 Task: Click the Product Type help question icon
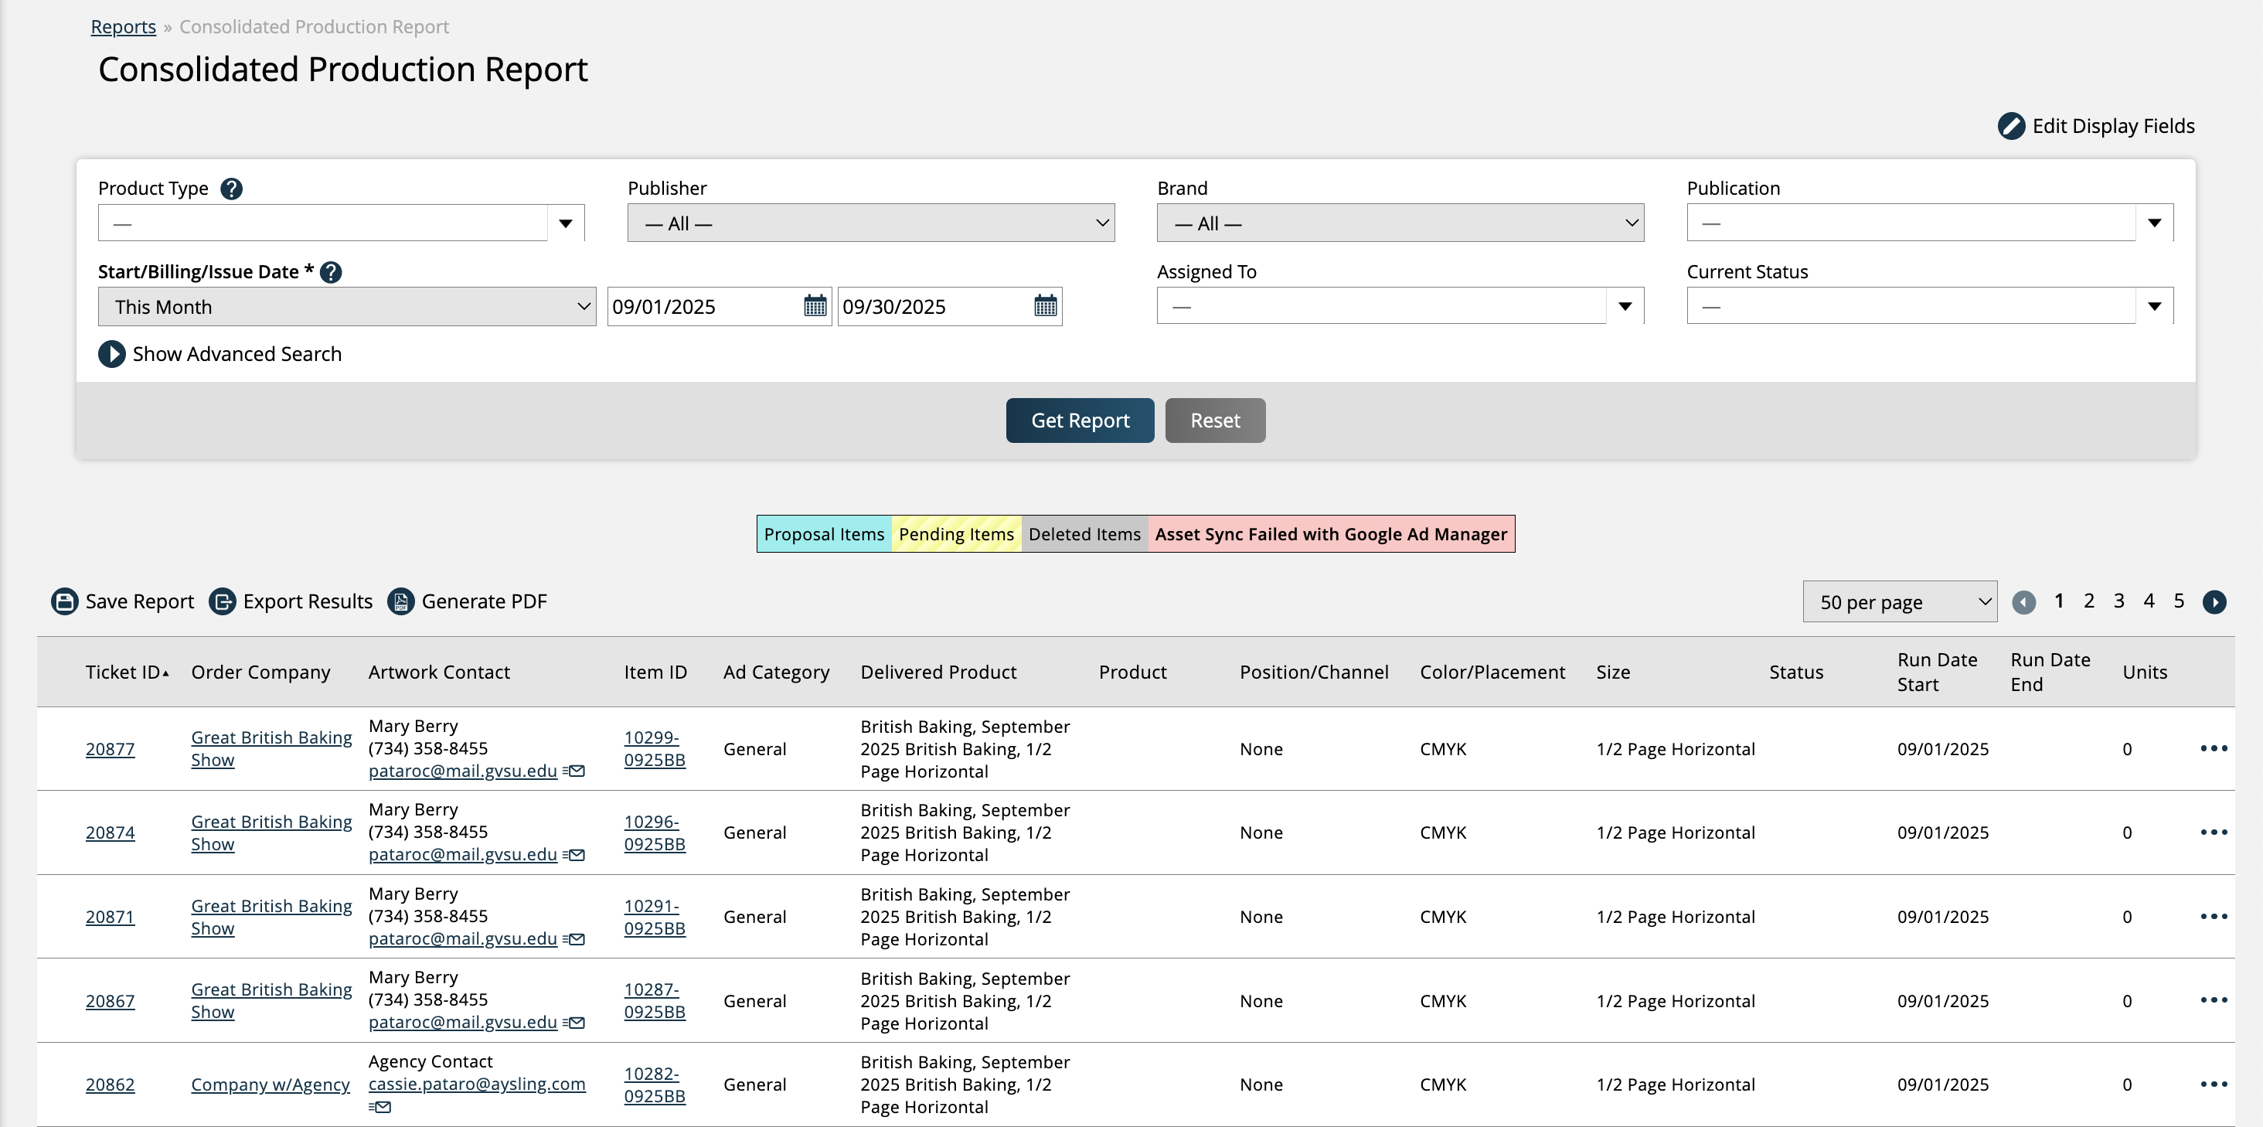(x=231, y=189)
